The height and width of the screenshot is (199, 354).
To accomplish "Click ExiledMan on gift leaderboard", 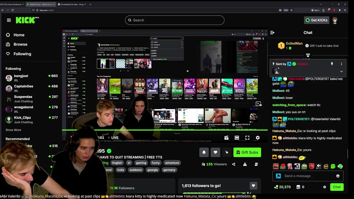I will pos(294,43).
